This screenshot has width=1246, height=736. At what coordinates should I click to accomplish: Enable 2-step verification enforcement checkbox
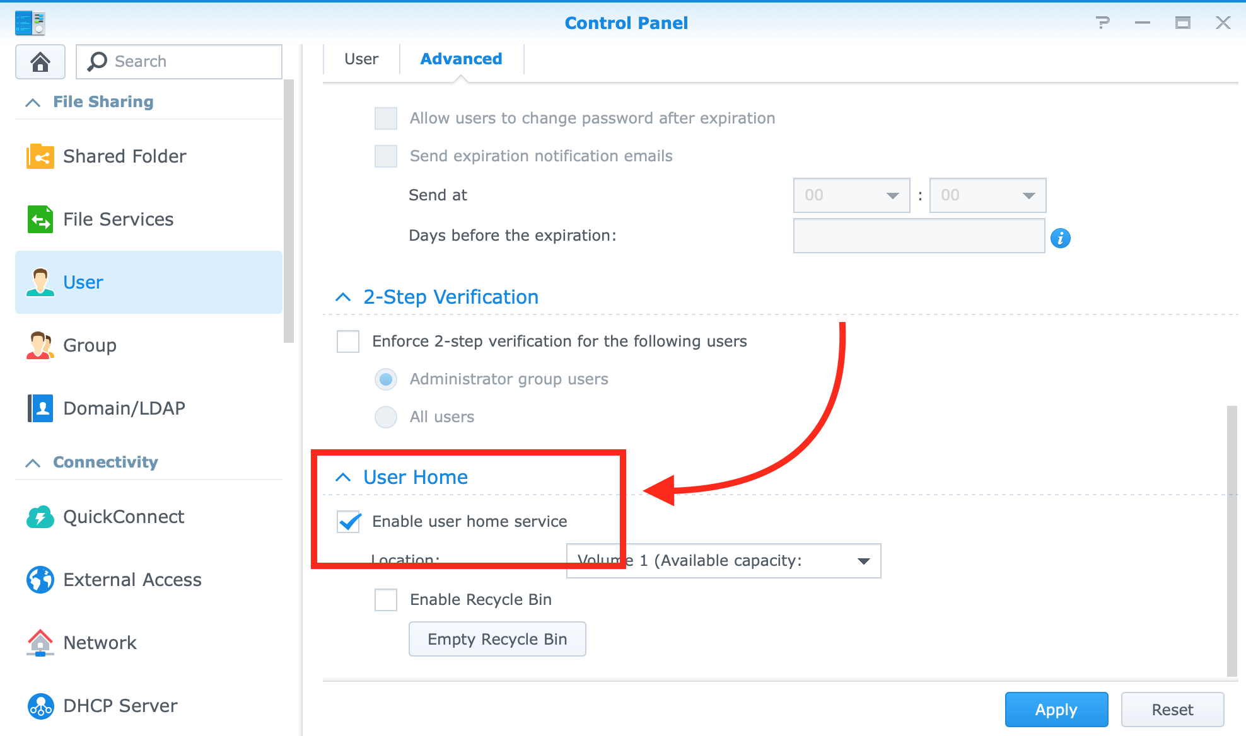[348, 342]
